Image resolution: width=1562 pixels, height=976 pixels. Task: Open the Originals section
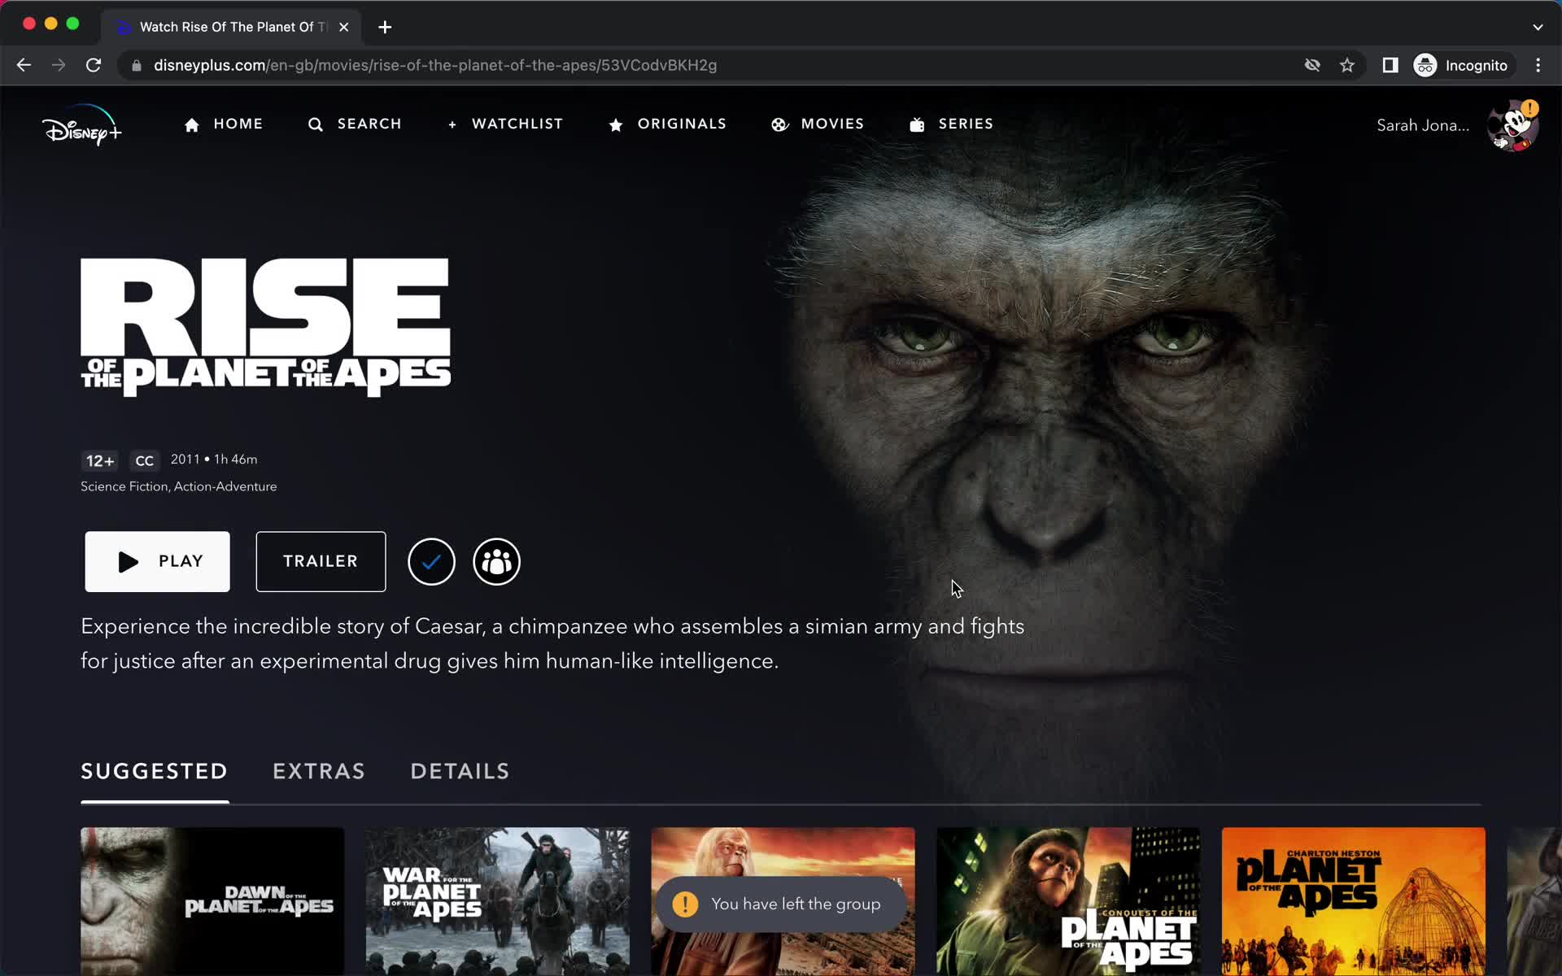pos(667,124)
